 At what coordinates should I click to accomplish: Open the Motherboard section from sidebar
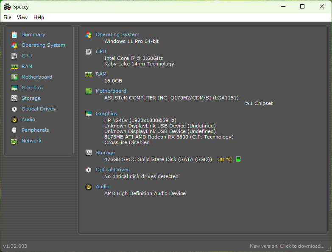(37, 77)
